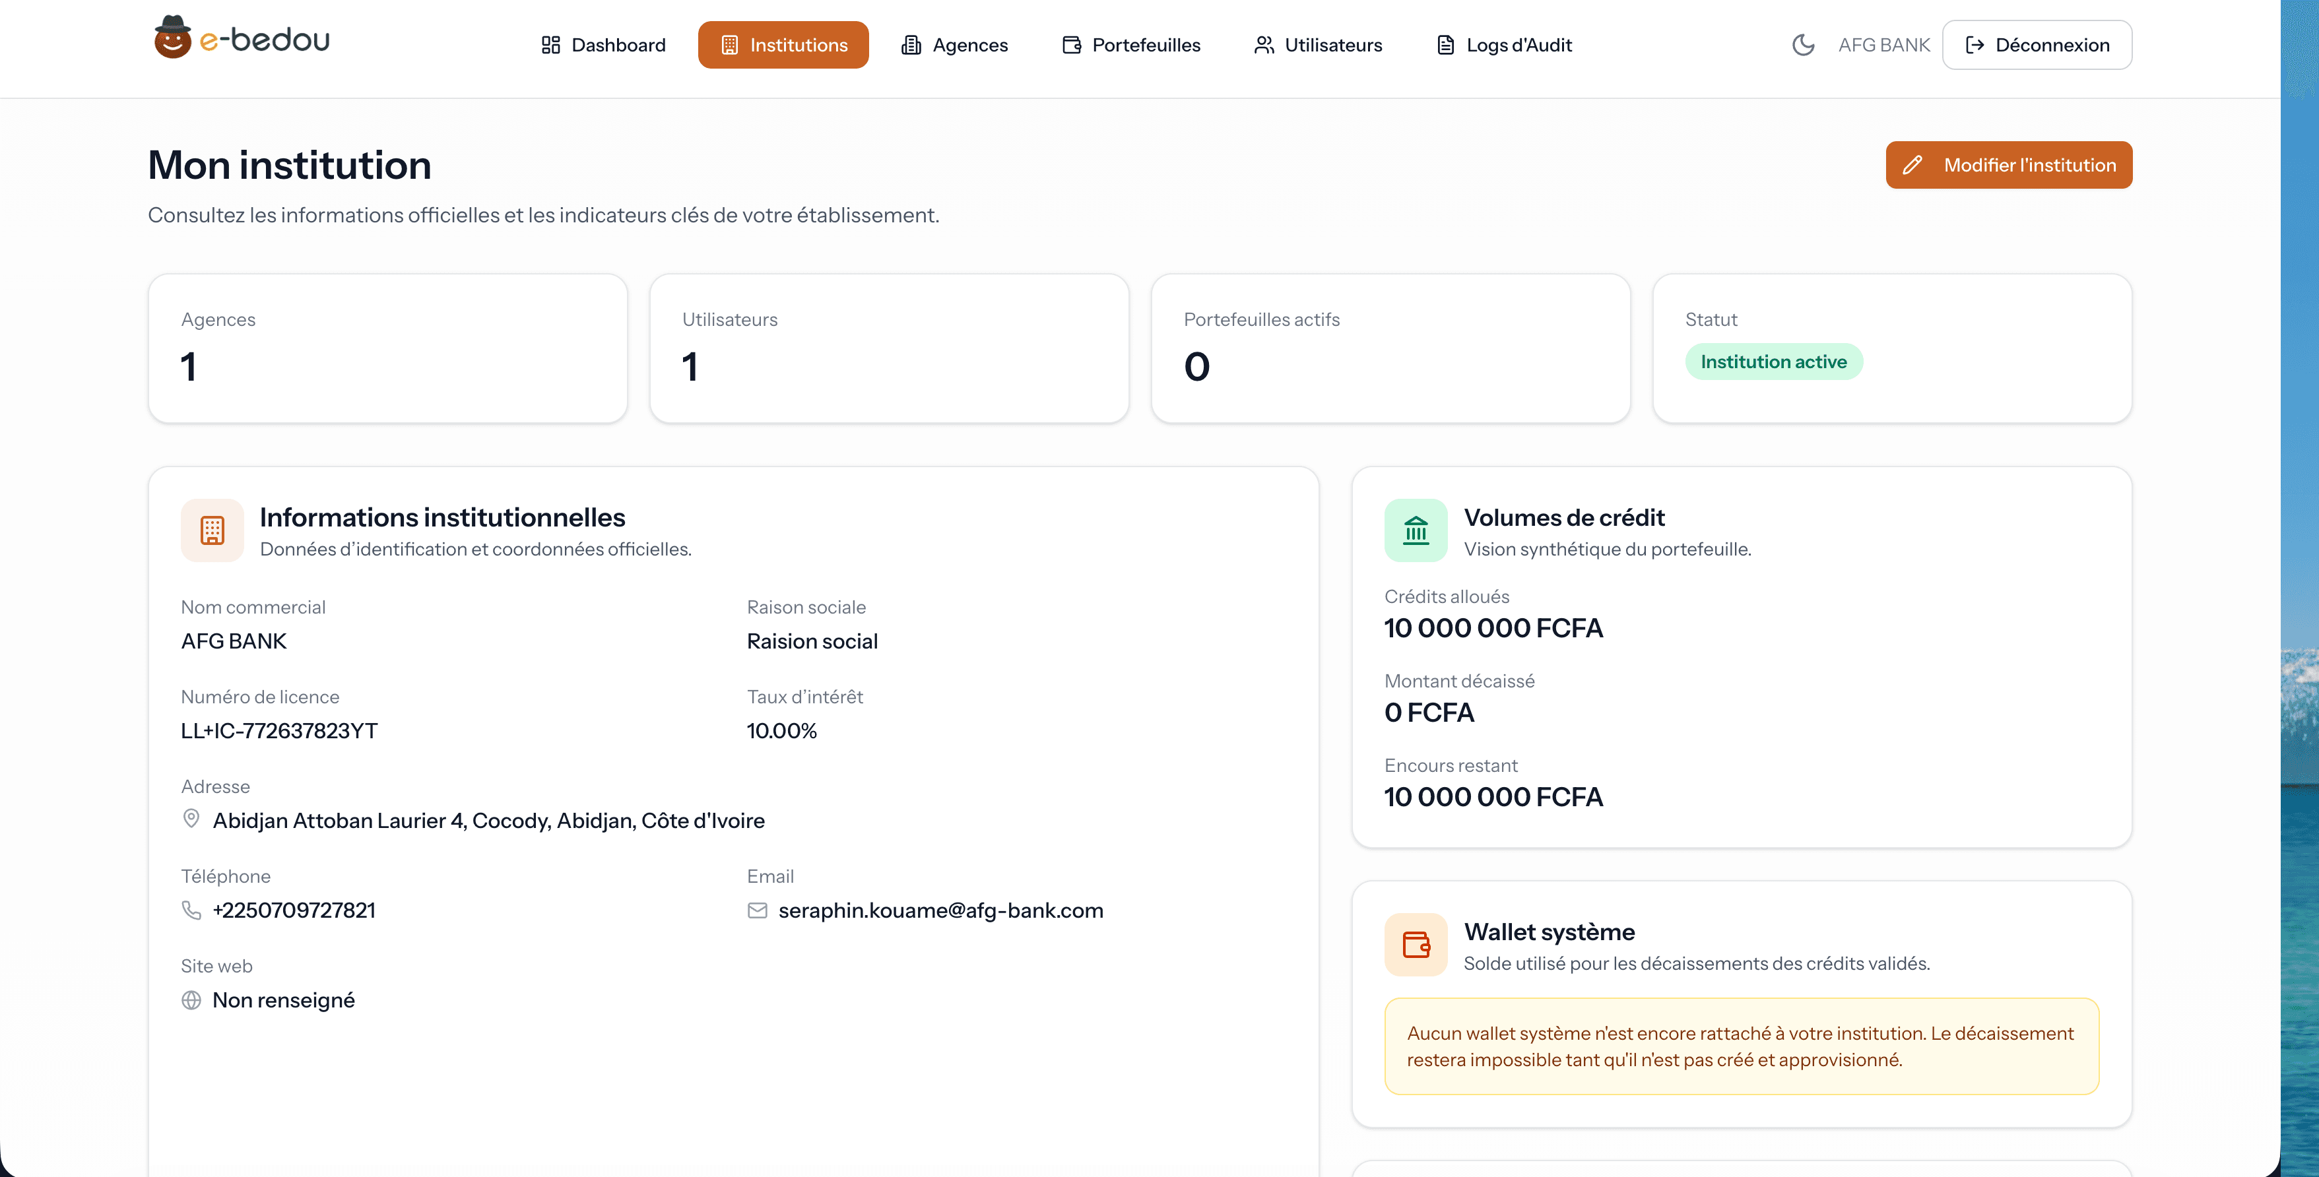
Task: Click the Non renseigné website value
Action: [x=284, y=1000]
